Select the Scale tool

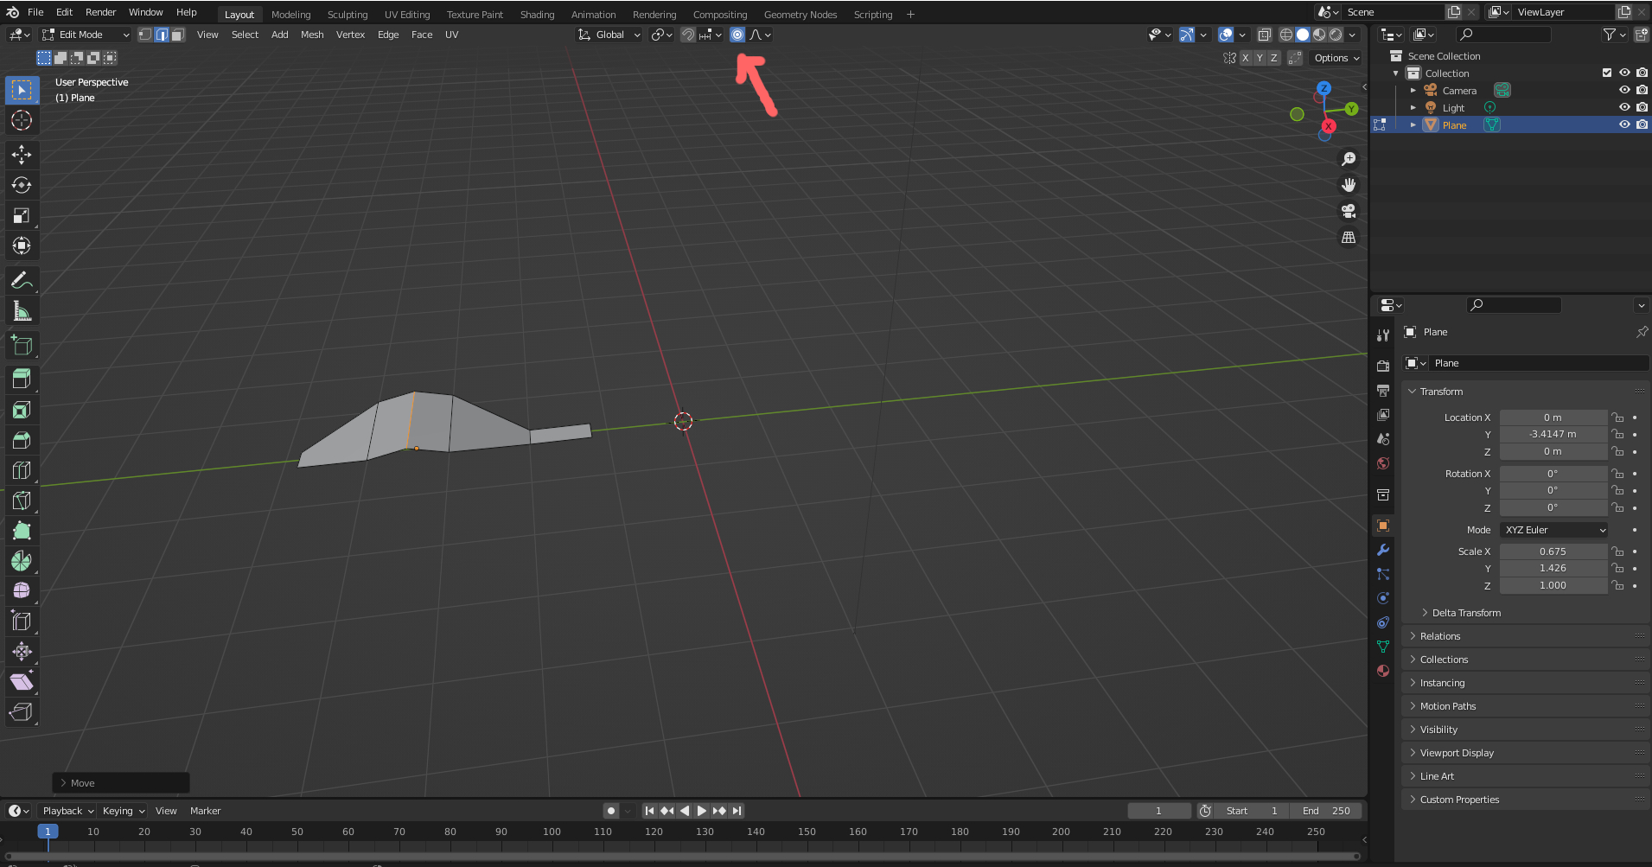(22, 215)
